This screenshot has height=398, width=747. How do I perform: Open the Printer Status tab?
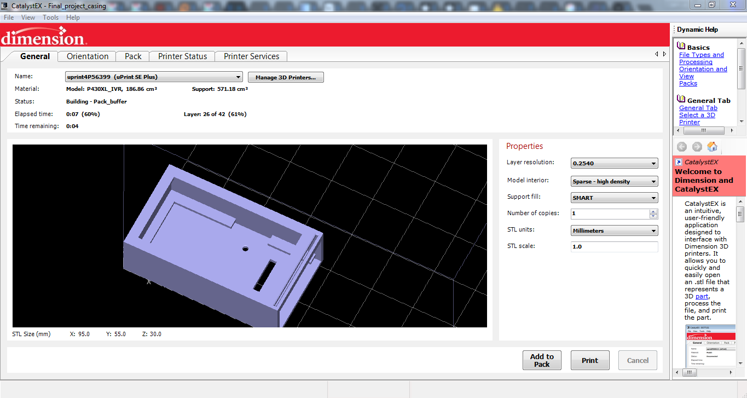click(183, 56)
